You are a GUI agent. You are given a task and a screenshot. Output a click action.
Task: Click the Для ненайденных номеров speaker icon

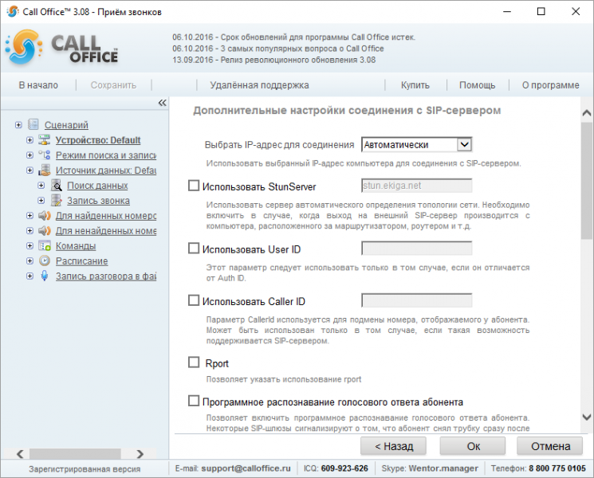(x=45, y=231)
